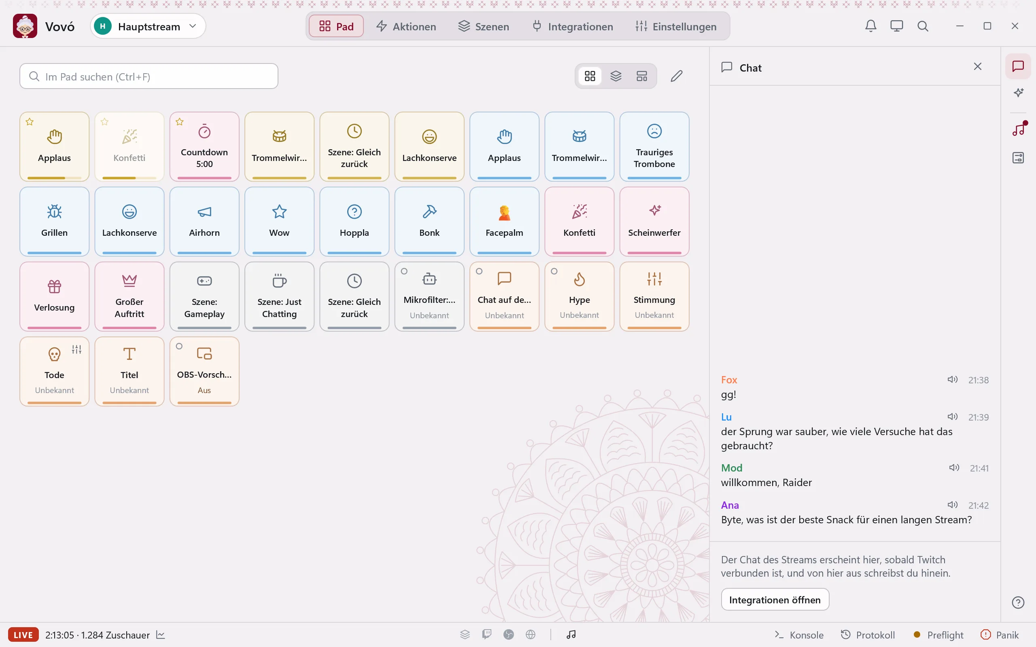This screenshot has height=647, width=1036.
Task: Click the viewer statistics chart icon
Action: point(161,634)
